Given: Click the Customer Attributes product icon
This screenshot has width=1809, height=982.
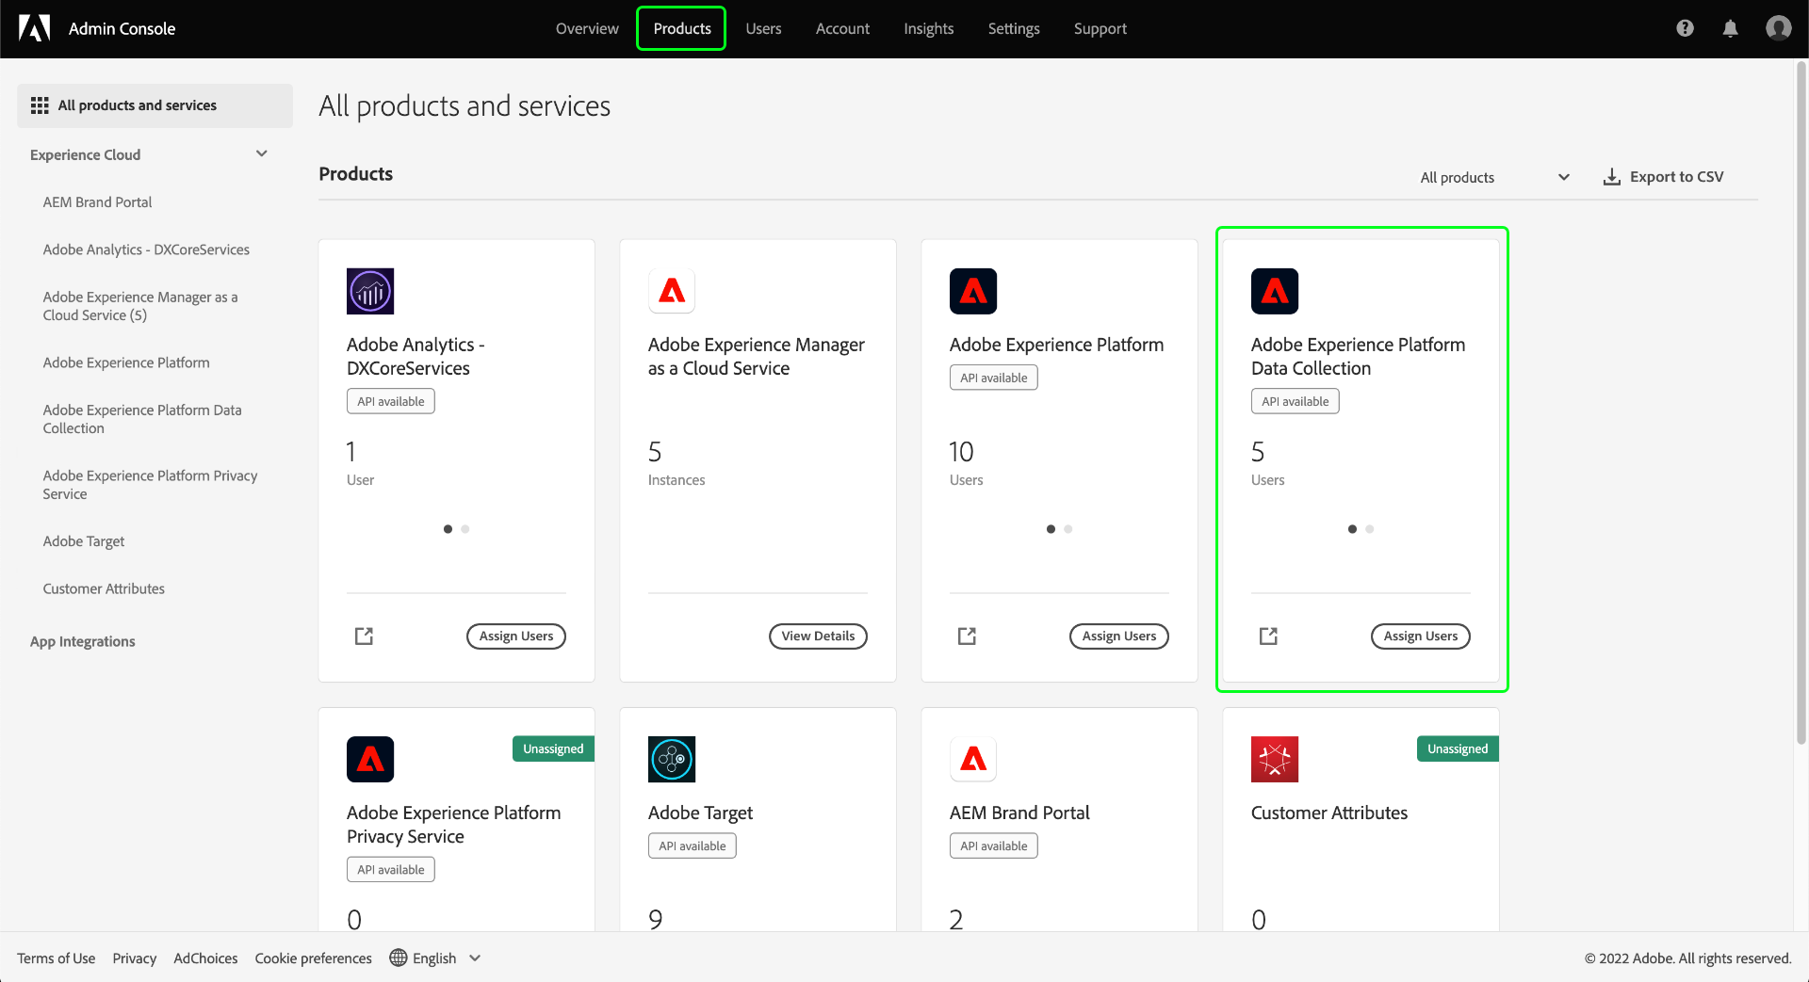Looking at the screenshot, I should coord(1275,759).
